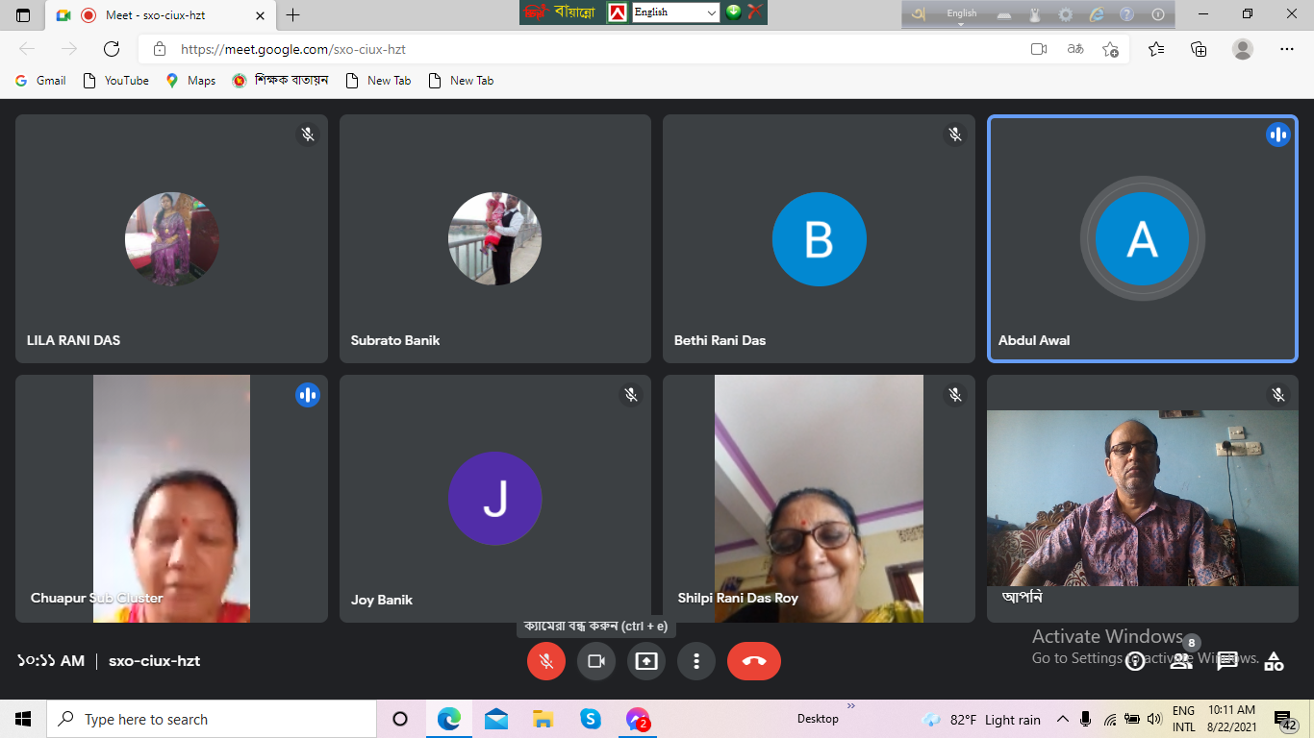Select Subrato Banik's profile picture
The height and width of the screenshot is (738, 1314).
pos(495,239)
